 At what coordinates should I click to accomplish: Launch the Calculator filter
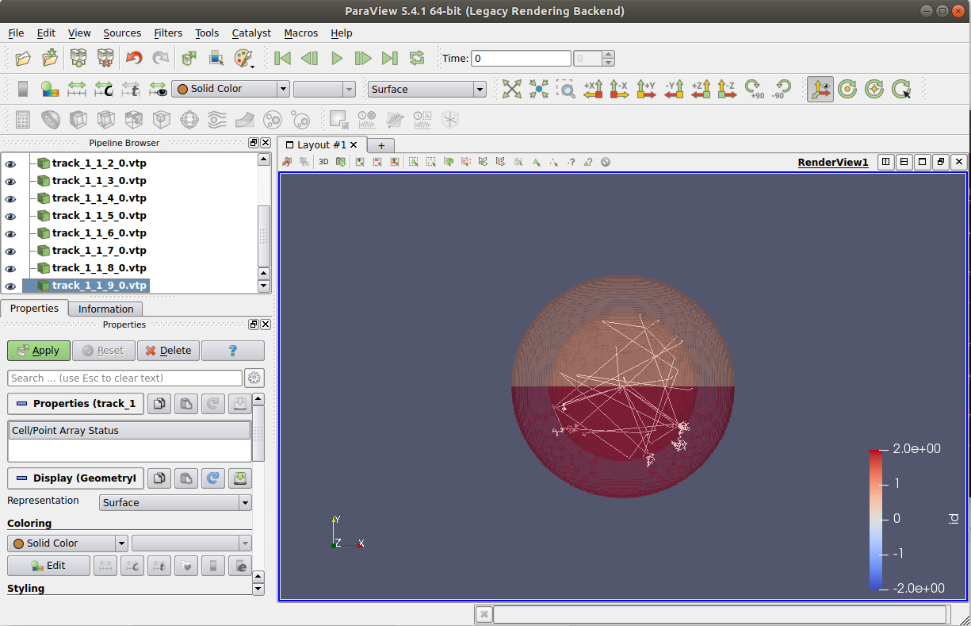pyautogui.click(x=21, y=119)
